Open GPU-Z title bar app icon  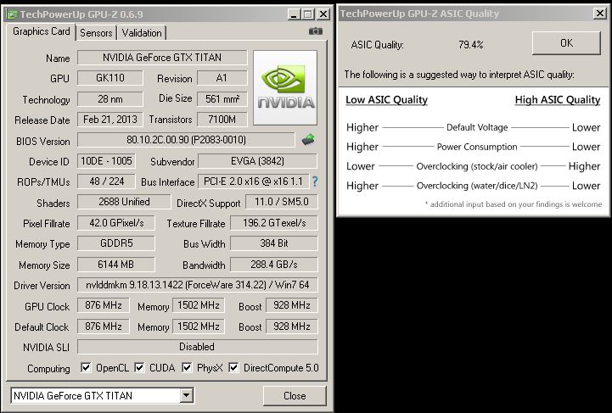[12, 14]
